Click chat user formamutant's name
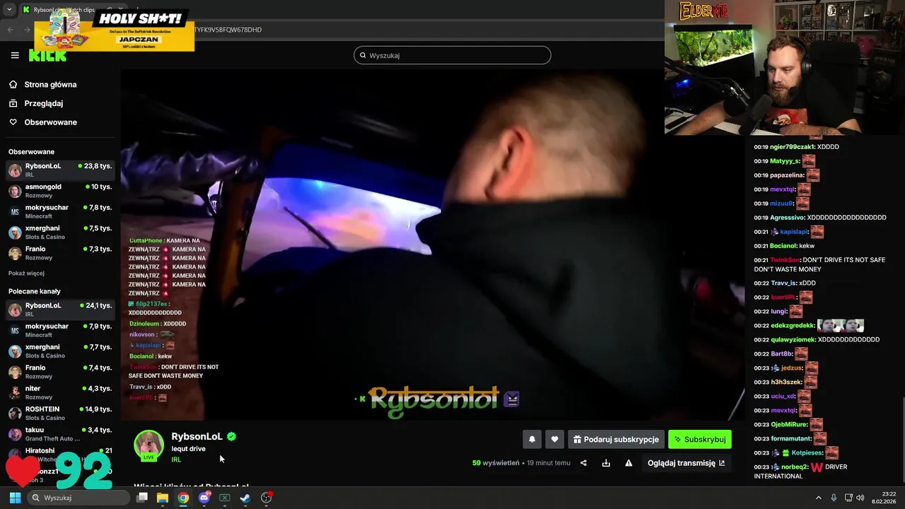The width and height of the screenshot is (905, 509). pyautogui.click(x=790, y=438)
